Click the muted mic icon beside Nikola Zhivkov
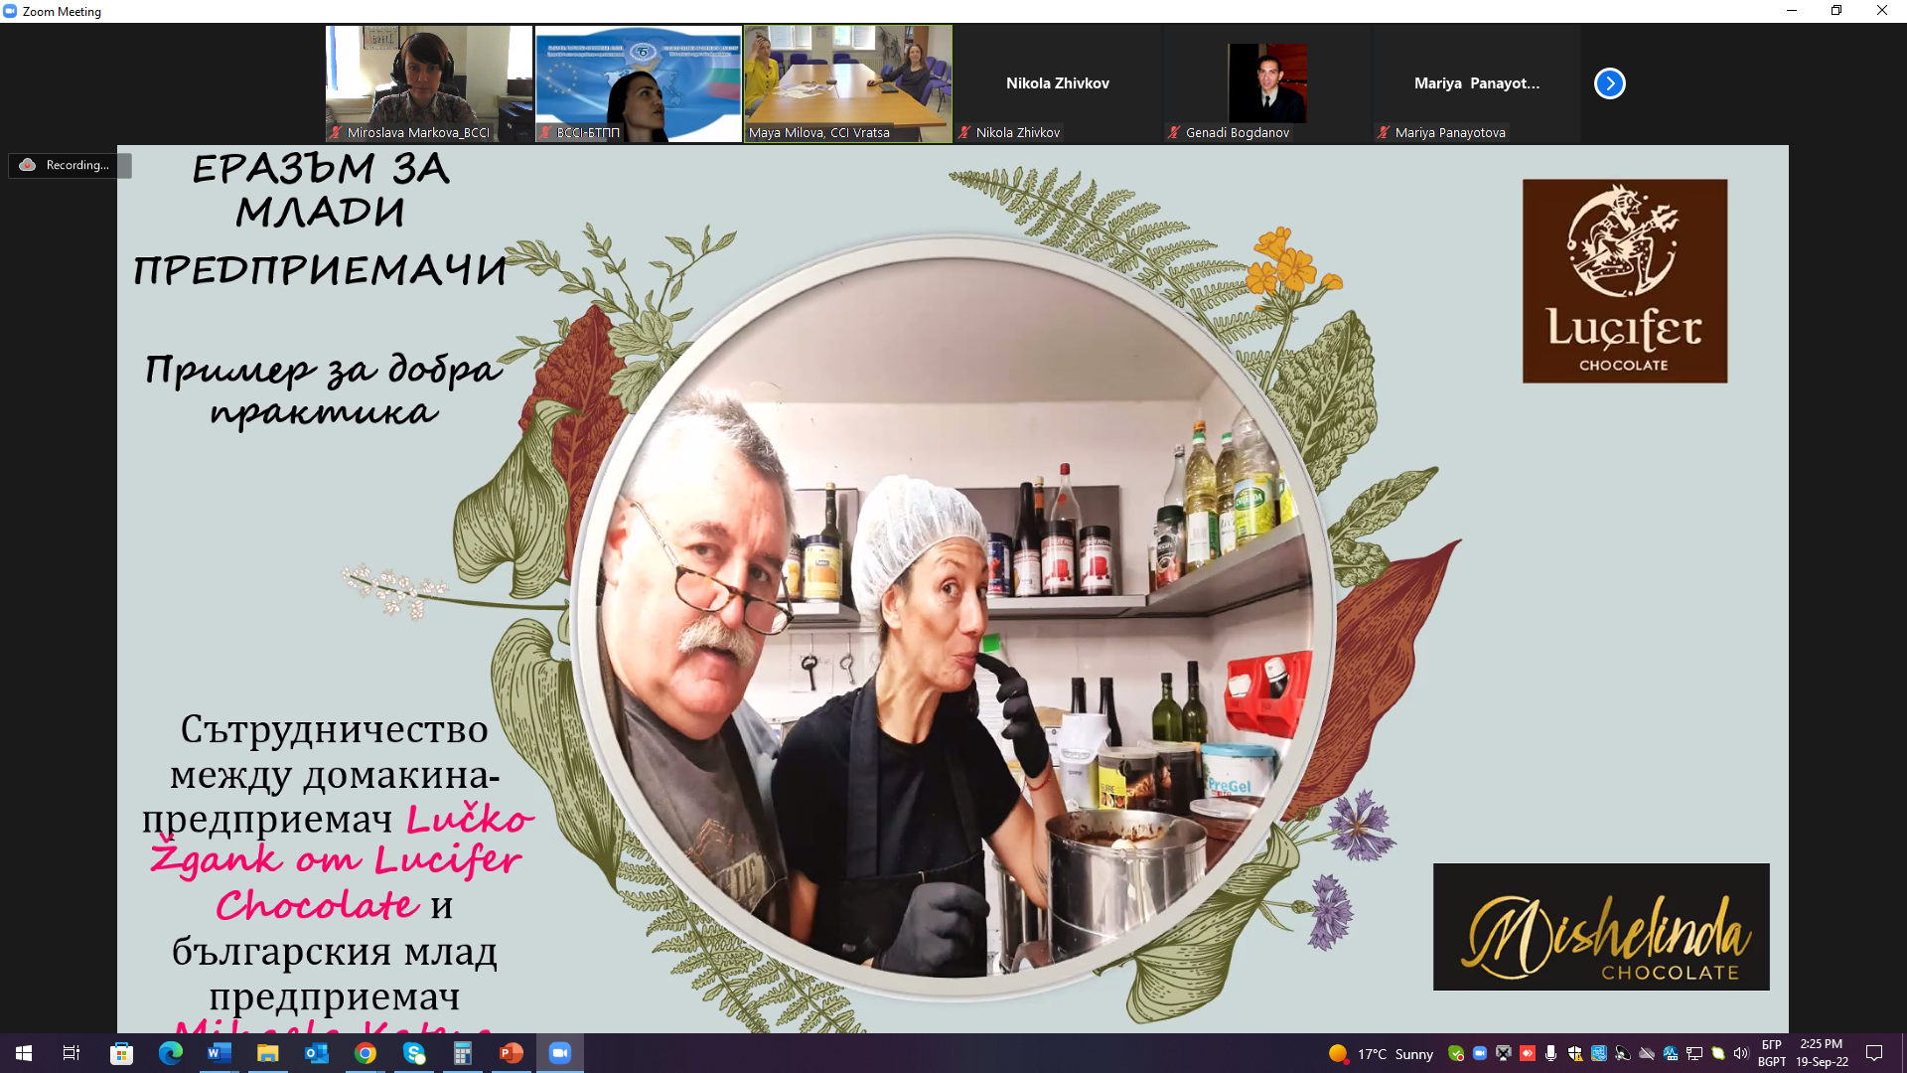The height and width of the screenshot is (1073, 1907). 964,132
